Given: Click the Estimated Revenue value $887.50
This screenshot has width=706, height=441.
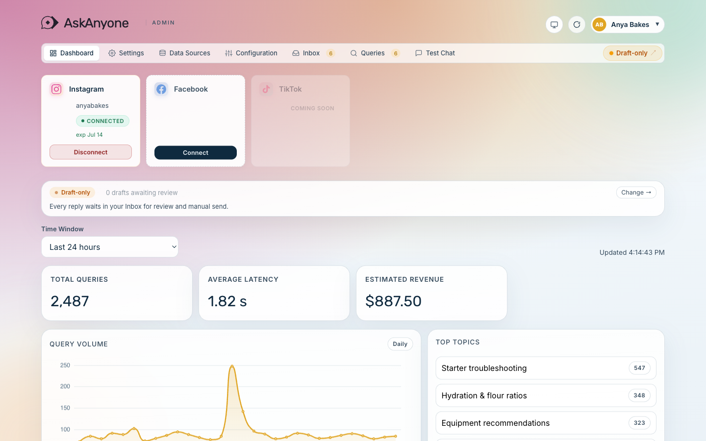Looking at the screenshot, I should pyautogui.click(x=393, y=301).
